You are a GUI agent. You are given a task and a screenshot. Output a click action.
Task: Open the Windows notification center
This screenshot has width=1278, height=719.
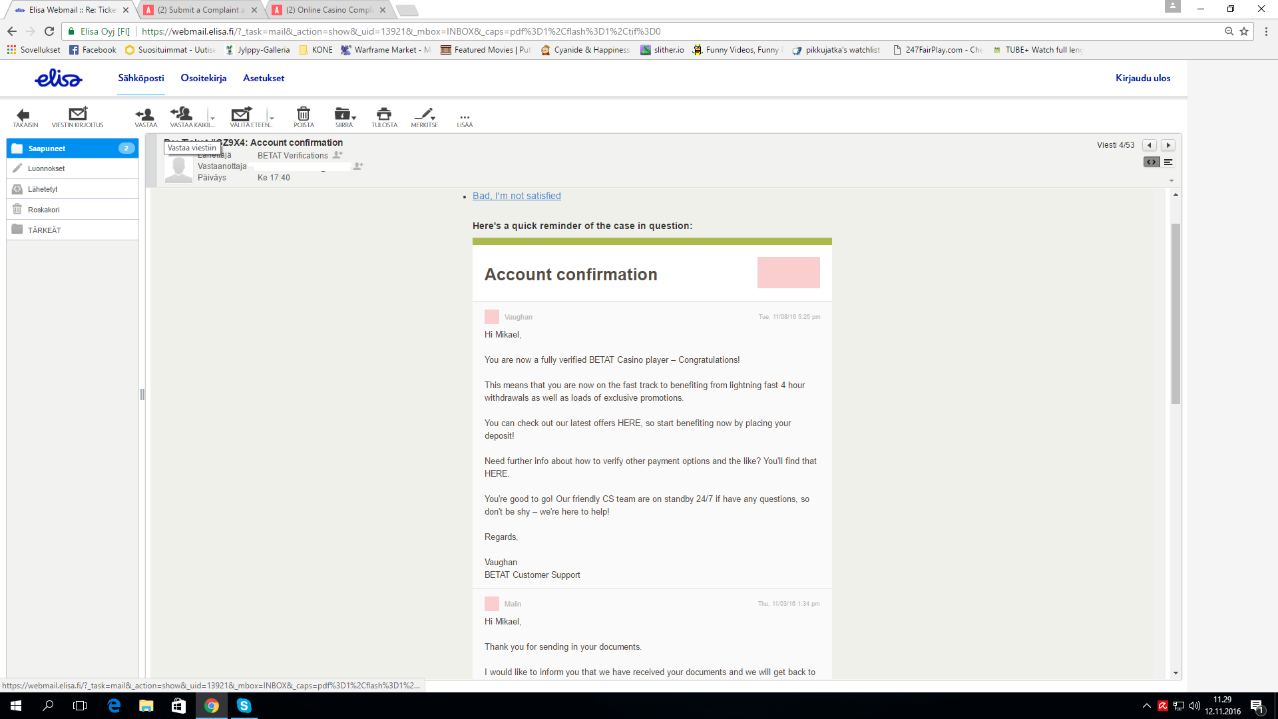pyautogui.click(x=1257, y=706)
